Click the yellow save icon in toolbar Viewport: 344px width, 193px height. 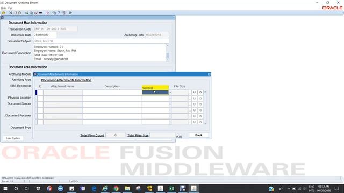[4, 13]
